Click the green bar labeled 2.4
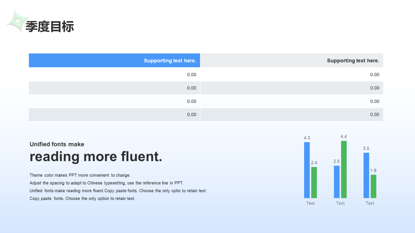Viewport: 415px width, 233px height. pos(314,182)
